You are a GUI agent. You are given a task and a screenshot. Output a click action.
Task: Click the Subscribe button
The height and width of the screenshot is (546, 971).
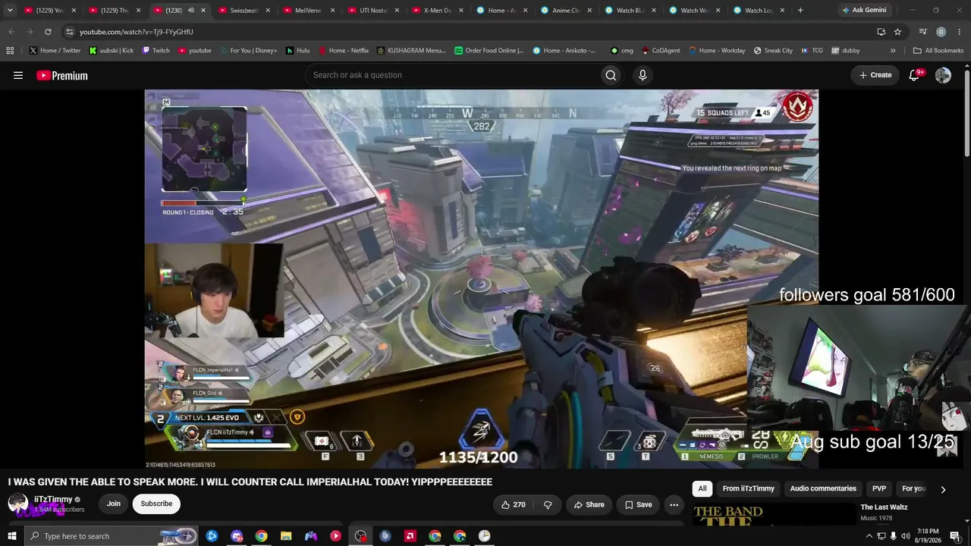156,504
